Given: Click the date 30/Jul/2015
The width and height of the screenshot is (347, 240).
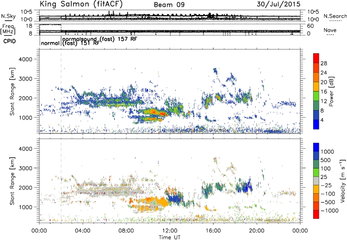Looking at the screenshot, I should [x=278, y=4].
